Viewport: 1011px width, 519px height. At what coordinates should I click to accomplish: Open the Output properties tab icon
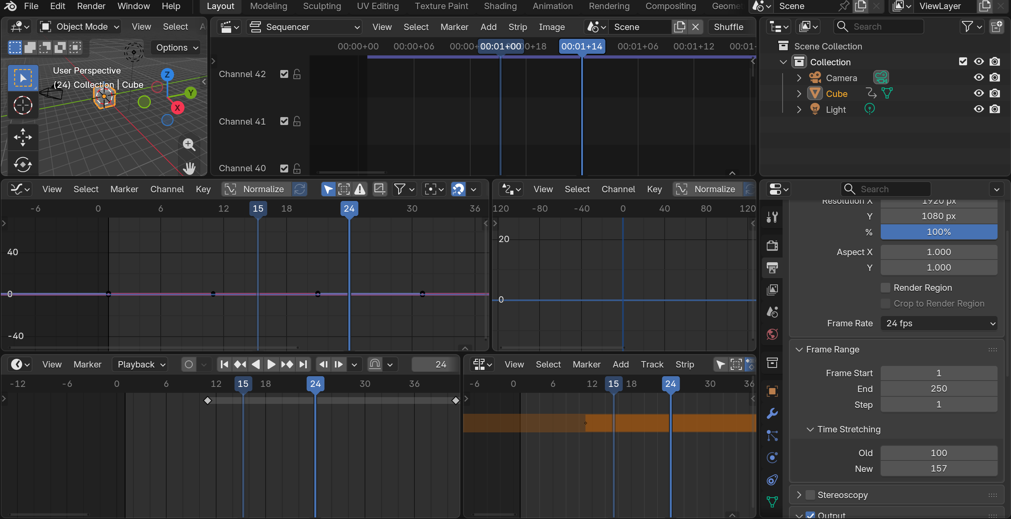(x=772, y=268)
